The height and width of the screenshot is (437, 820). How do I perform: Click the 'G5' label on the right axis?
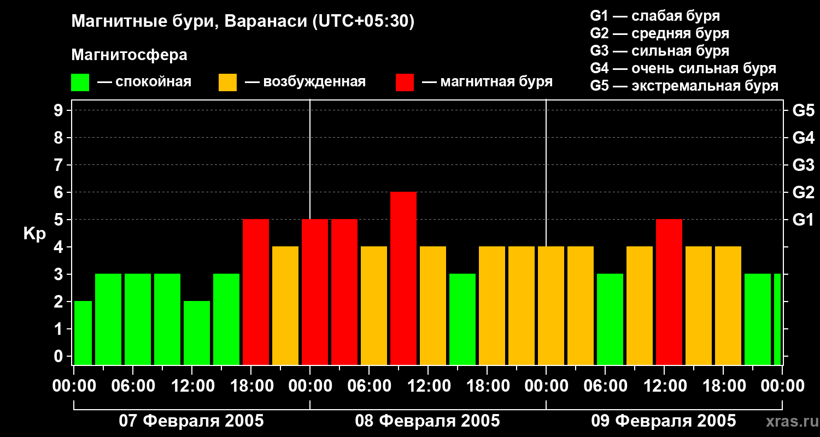coord(804,110)
